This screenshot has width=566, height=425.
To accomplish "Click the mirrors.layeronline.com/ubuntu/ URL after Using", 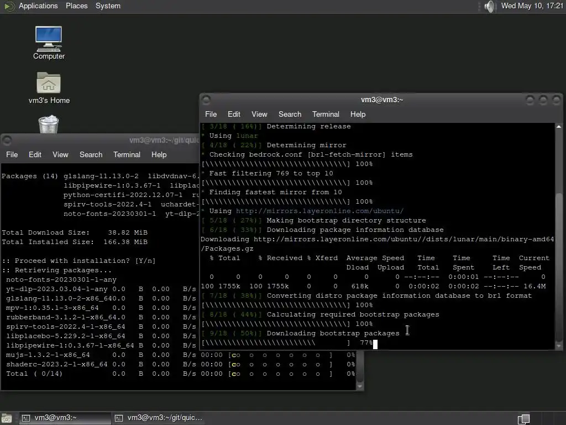I will [319, 211].
